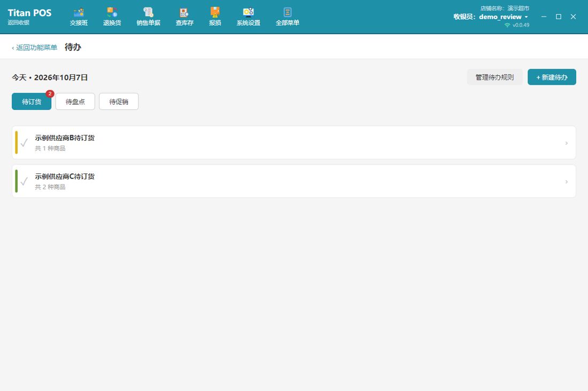Viewport: 588px width, 391px height.
Task: Open the 全部菜单 all menus icon
Action: click(288, 17)
